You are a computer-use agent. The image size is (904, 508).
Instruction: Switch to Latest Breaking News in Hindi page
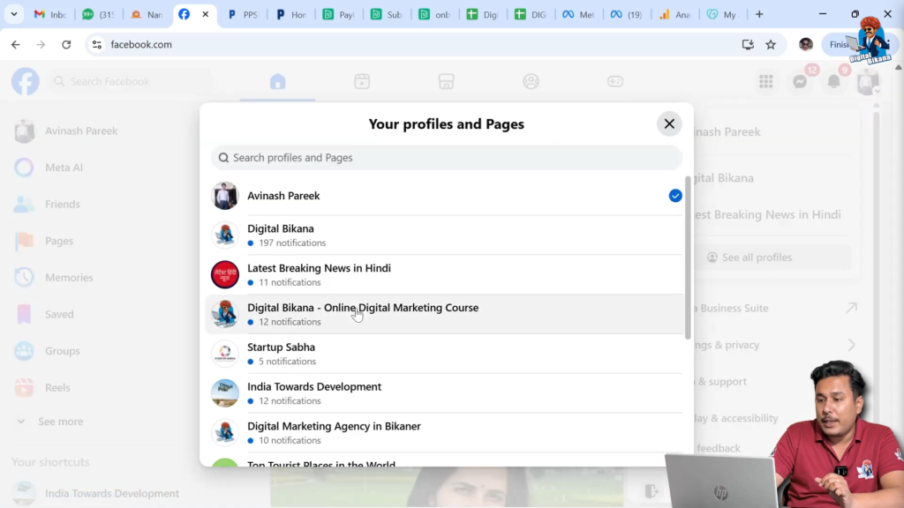(446, 275)
